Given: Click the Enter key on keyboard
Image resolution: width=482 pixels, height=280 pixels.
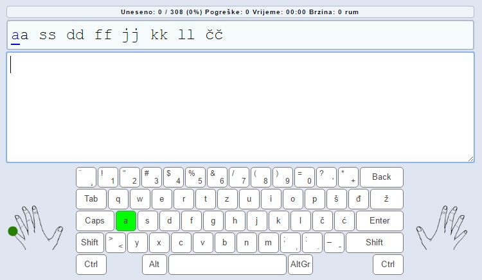Looking at the screenshot, I should tap(379, 221).
